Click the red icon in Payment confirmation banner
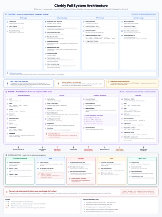The width and height of the screenshot is (162, 217). (6, 192)
